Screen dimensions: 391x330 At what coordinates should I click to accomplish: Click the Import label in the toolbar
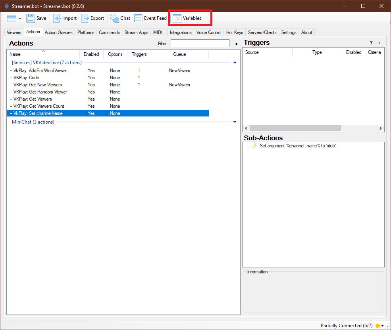[69, 18]
